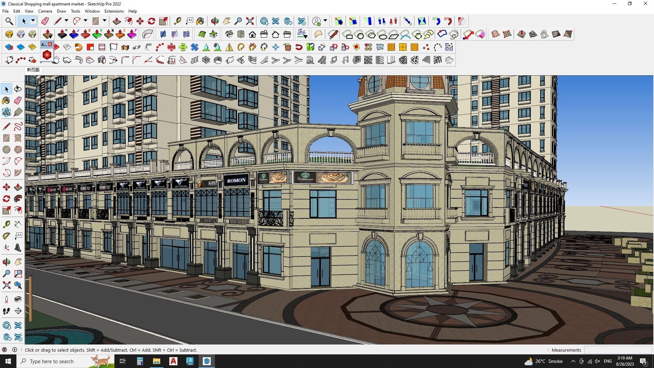Activate the Axes tool in left toolbar

[x=6, y=247]
